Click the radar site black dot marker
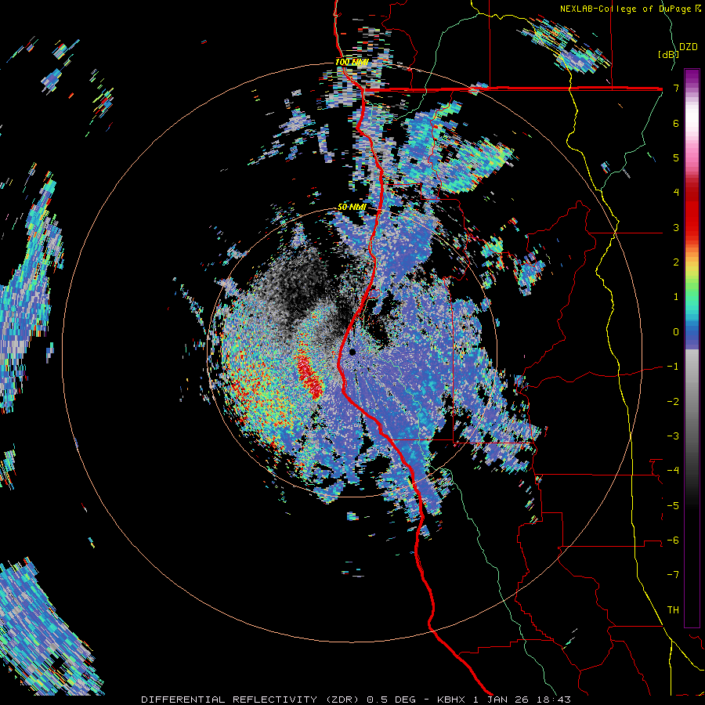 352,352
